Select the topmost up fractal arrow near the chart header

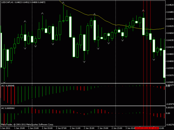click(x=63, y=3)
